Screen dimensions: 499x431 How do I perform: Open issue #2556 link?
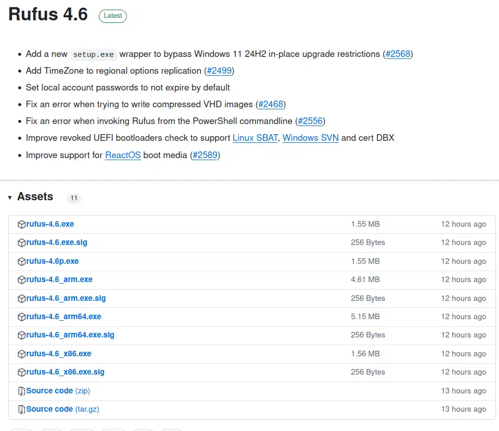[310, 121]
